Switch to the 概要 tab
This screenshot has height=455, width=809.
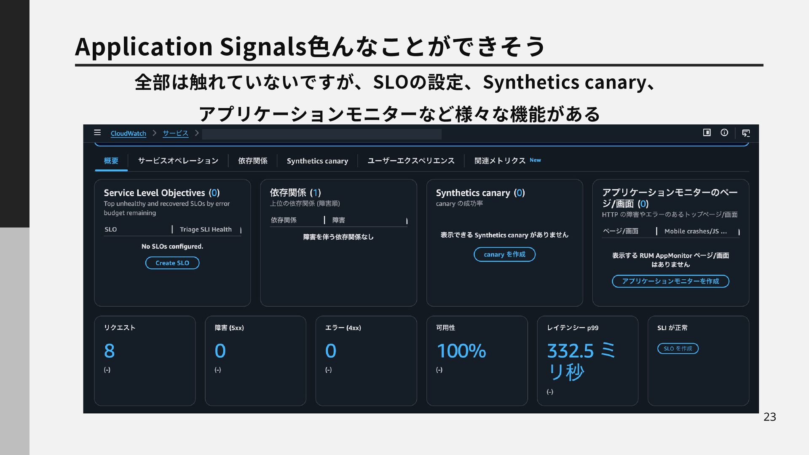coord(111,161)
